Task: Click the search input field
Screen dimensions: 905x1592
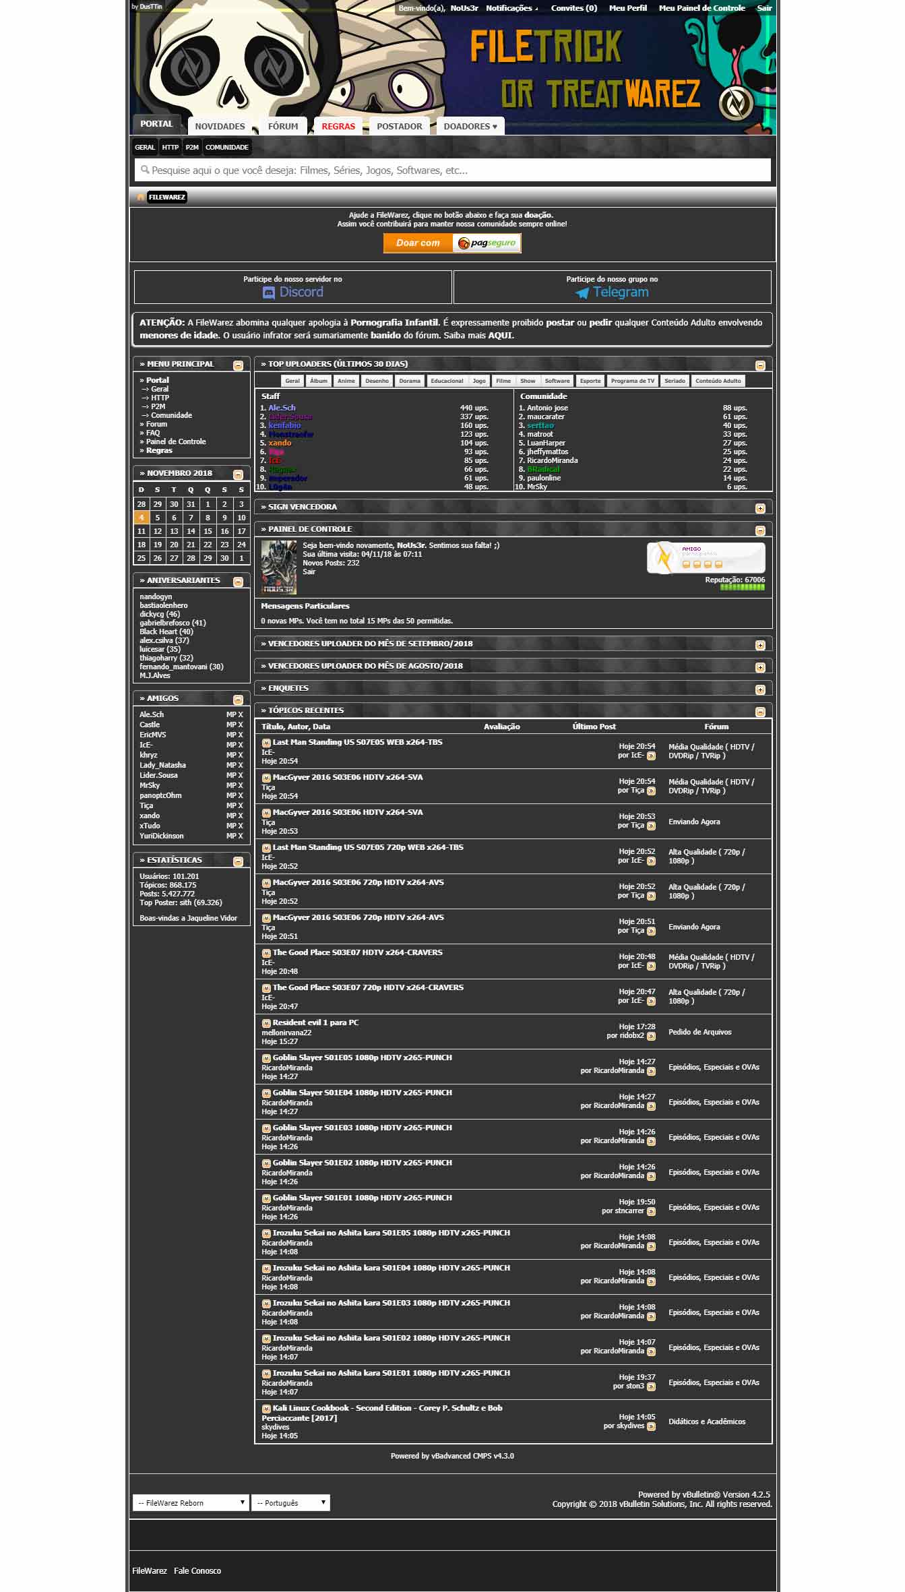Action: tap(452, 170)
